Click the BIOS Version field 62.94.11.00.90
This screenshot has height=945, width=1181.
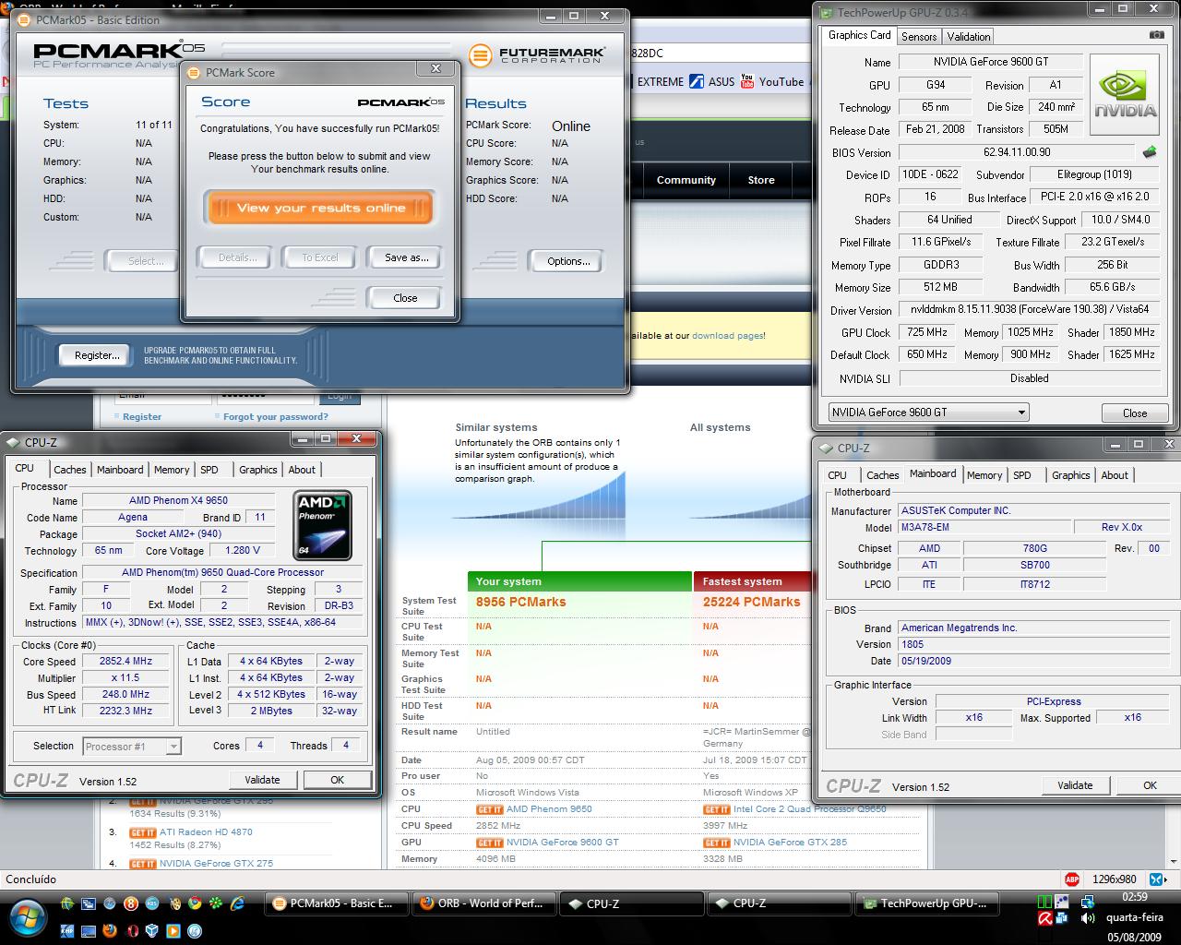(x=1017, y=152)
